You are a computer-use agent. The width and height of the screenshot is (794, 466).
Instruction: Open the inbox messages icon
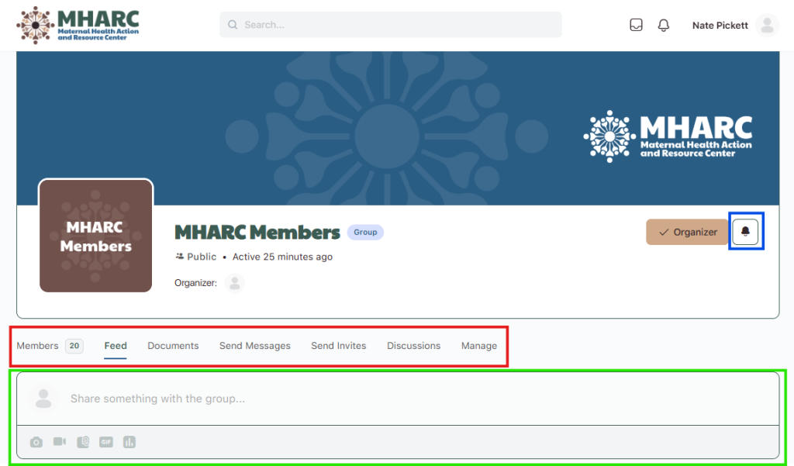(636, 25)
